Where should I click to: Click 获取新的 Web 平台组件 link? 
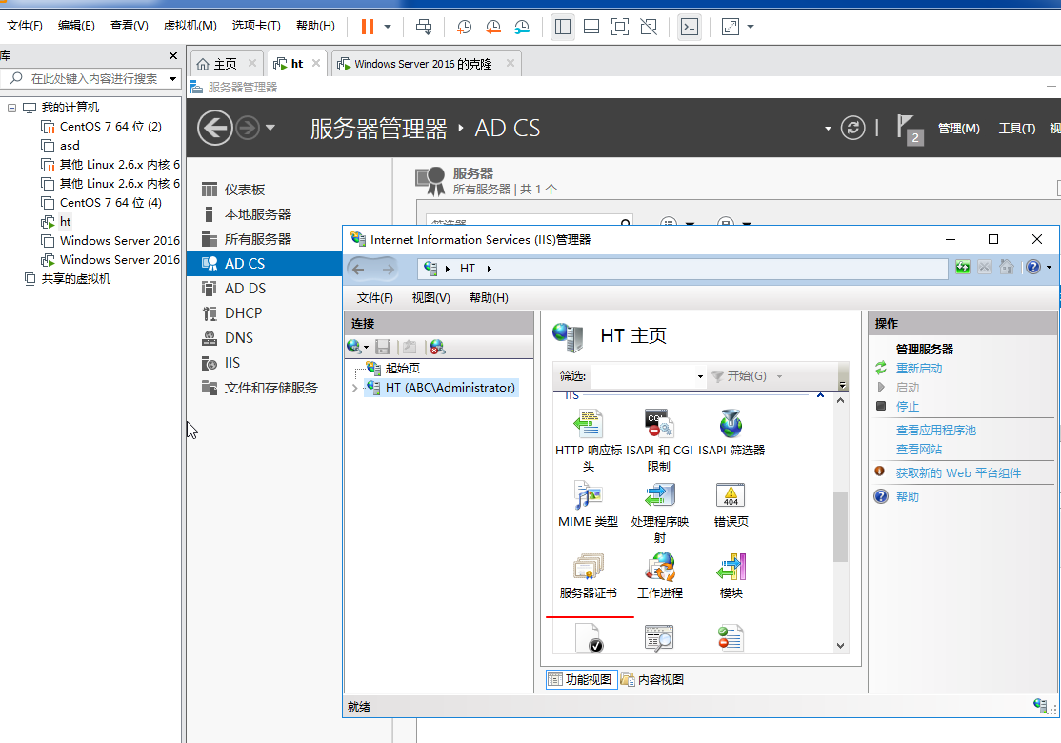[958, 473]
